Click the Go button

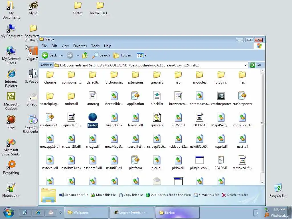pos(255,65)
